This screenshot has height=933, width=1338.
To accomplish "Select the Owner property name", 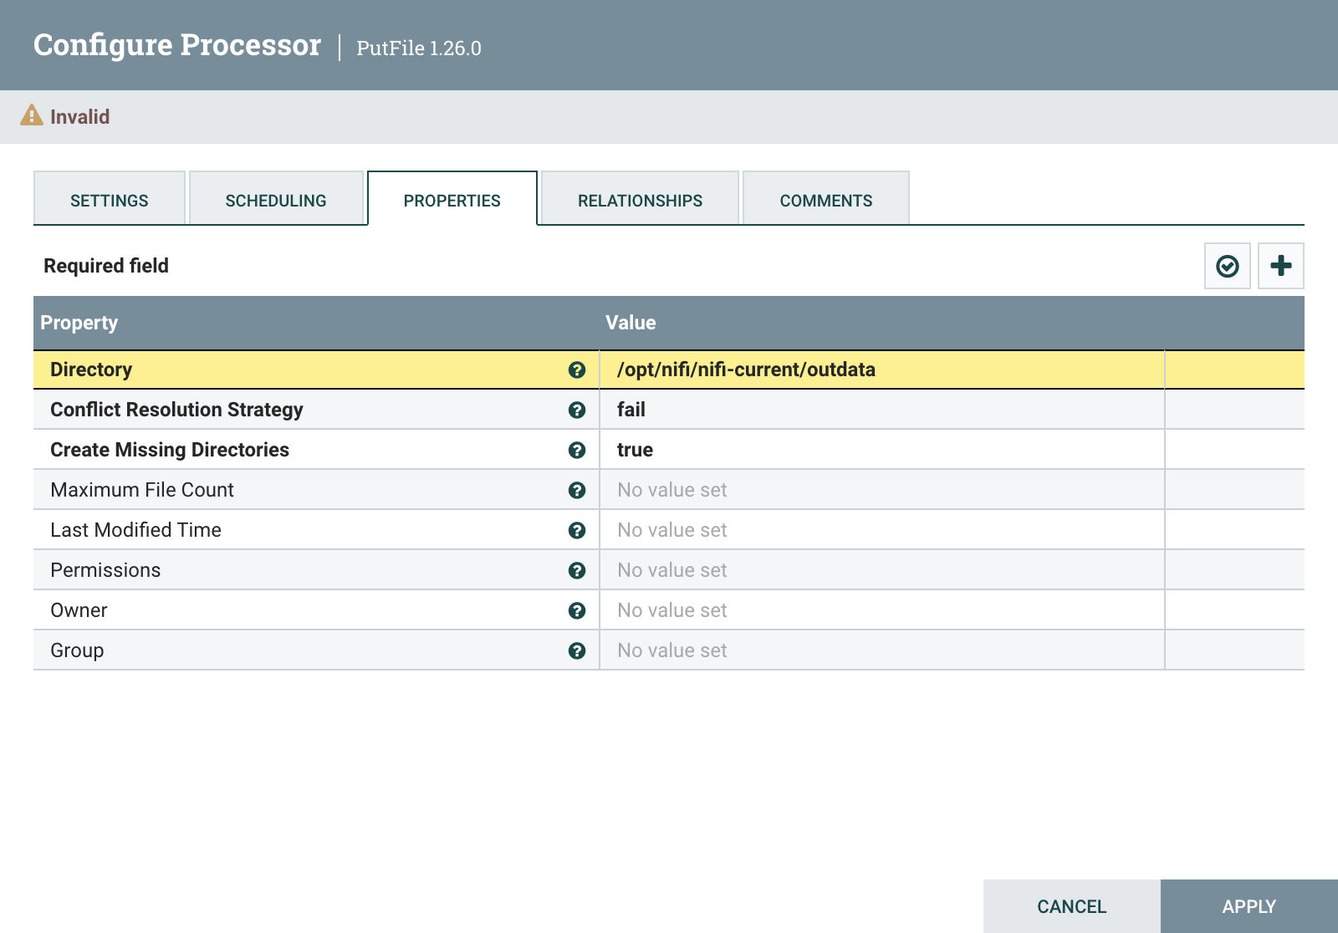I will tap(79, 610).
